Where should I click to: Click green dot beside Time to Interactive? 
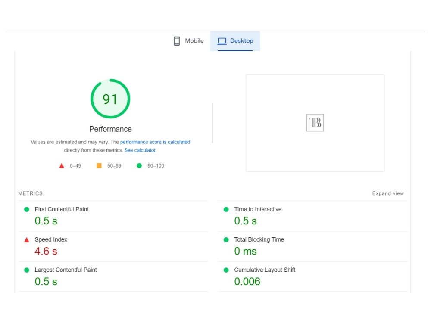(x=226, y=210)
